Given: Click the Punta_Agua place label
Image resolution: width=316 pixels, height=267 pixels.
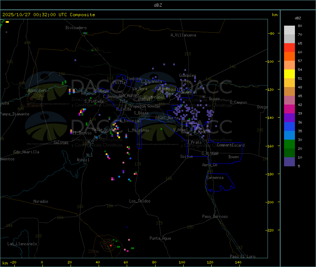Looking at the screenshot, I should [x=160, y=238].
